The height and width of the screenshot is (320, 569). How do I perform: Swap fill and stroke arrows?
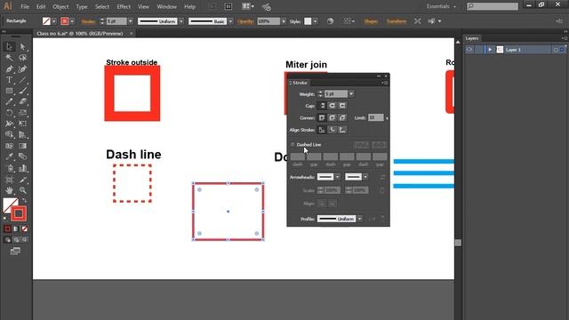tap(24, 200)
